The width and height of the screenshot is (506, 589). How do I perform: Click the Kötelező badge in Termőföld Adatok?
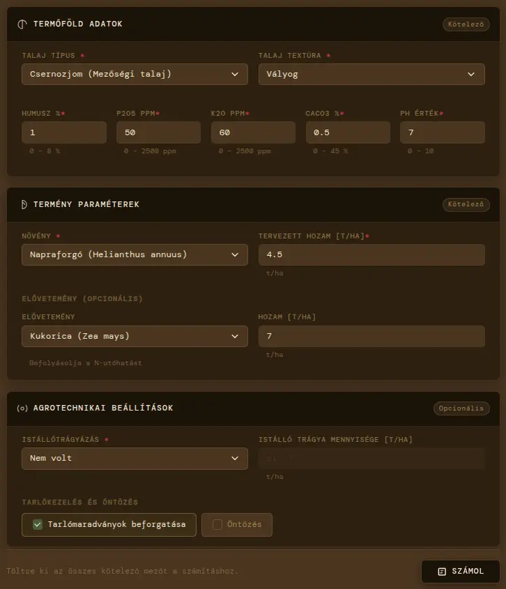(x=466, y=24)
